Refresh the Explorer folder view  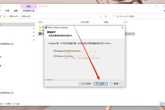click(x=106, y=16)
